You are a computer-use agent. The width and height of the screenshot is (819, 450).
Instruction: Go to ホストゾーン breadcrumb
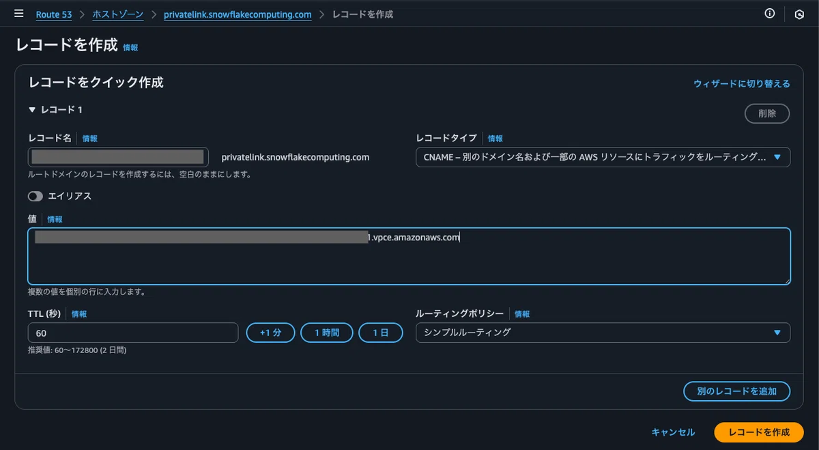[117, 14]
